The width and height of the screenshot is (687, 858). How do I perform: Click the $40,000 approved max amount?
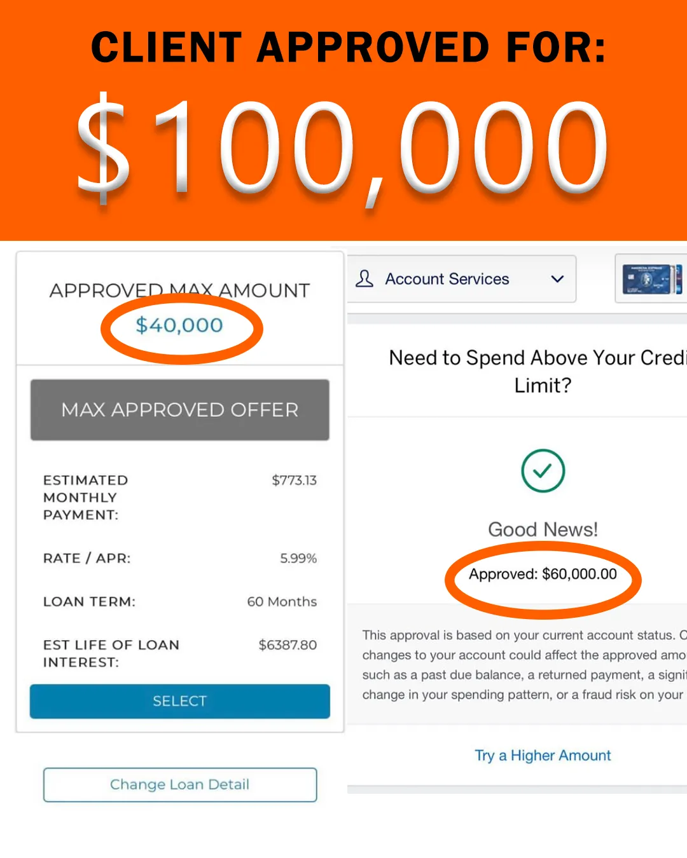(179, 325)
